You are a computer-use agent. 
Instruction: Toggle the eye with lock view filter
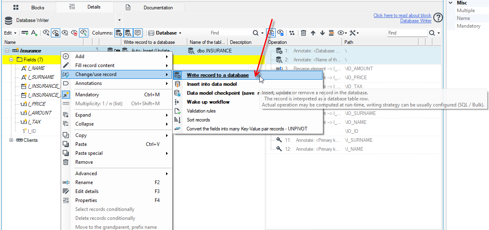pos(56,33)
